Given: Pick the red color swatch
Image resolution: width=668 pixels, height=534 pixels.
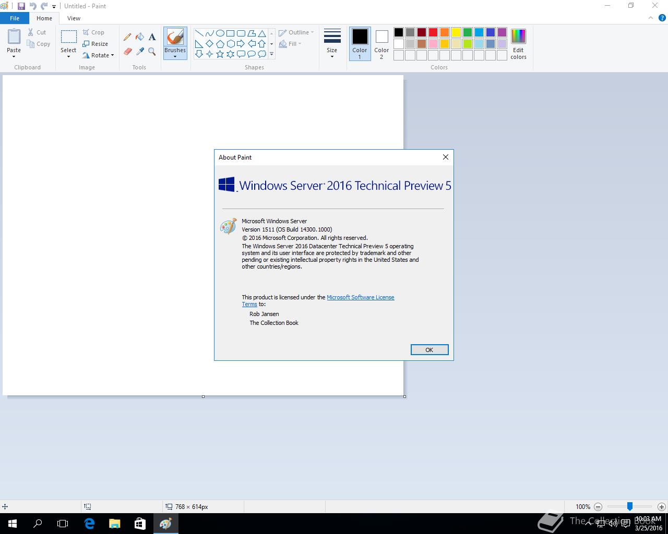Looking at the screenshot, I should click(433, 32).
